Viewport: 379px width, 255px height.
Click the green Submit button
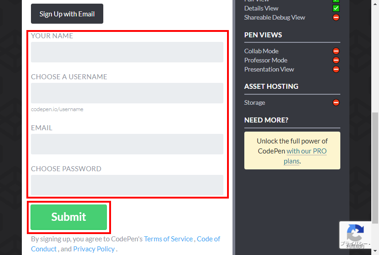click(x=69, y=217)
